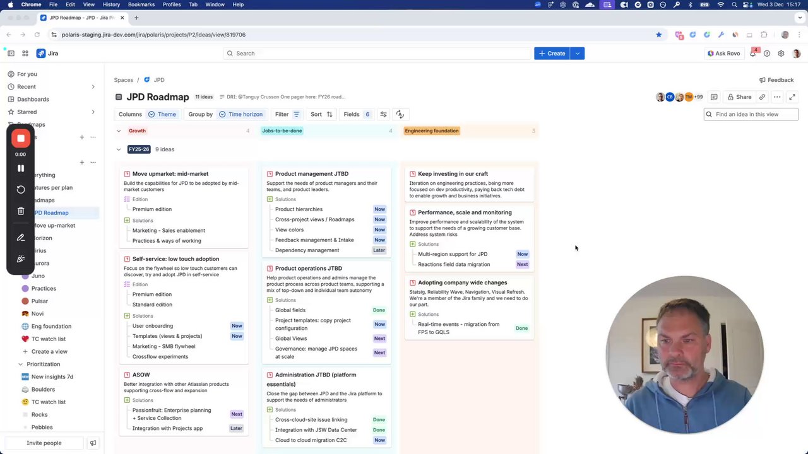Change the Columns Theme field

click(x=162, y=114)
